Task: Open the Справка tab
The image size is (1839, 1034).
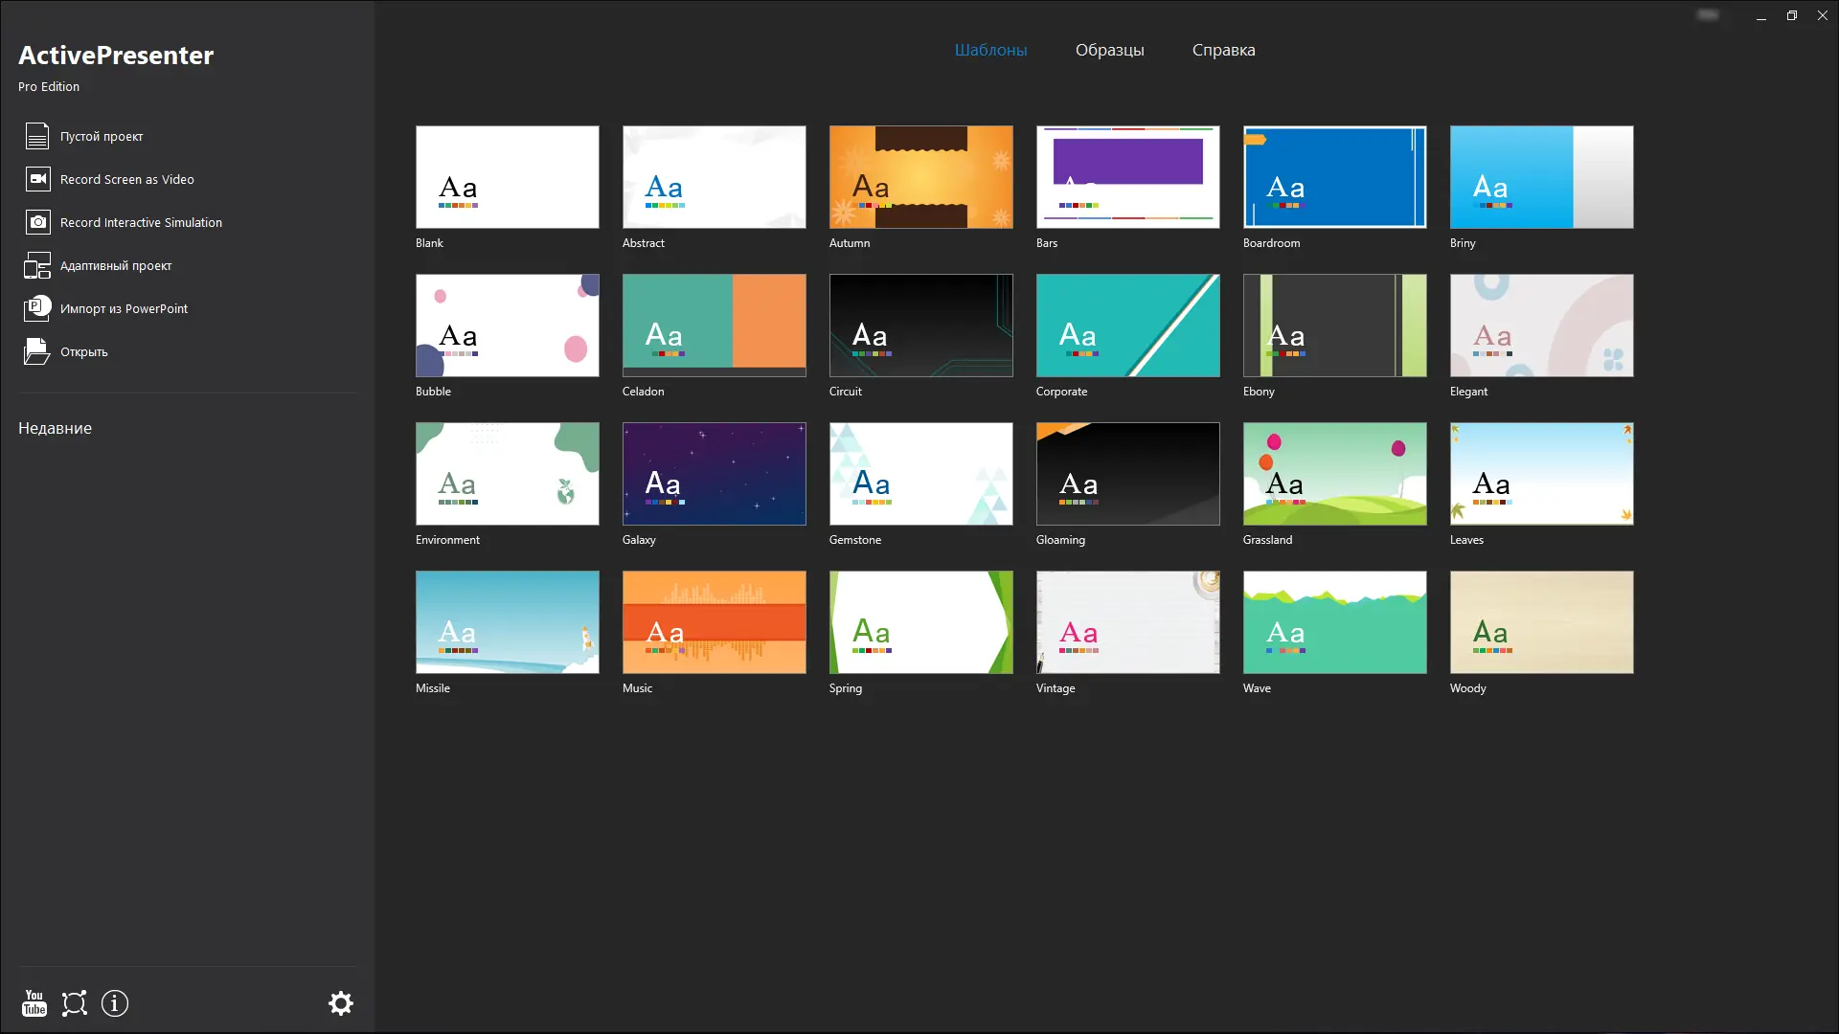Action: pyautogui.click(x=1223, y=50)
